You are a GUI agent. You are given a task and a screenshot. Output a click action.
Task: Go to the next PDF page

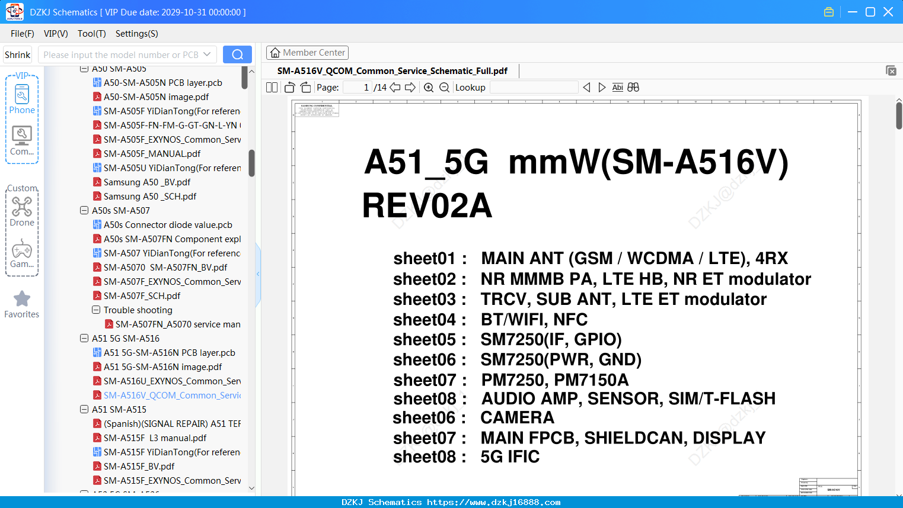point(410,88)
